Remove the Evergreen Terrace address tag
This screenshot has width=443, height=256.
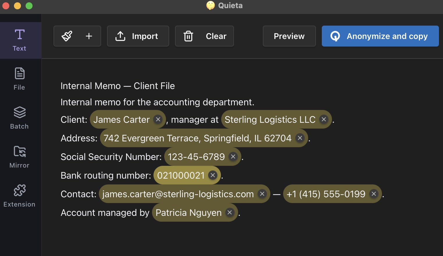tap(300, 138)
